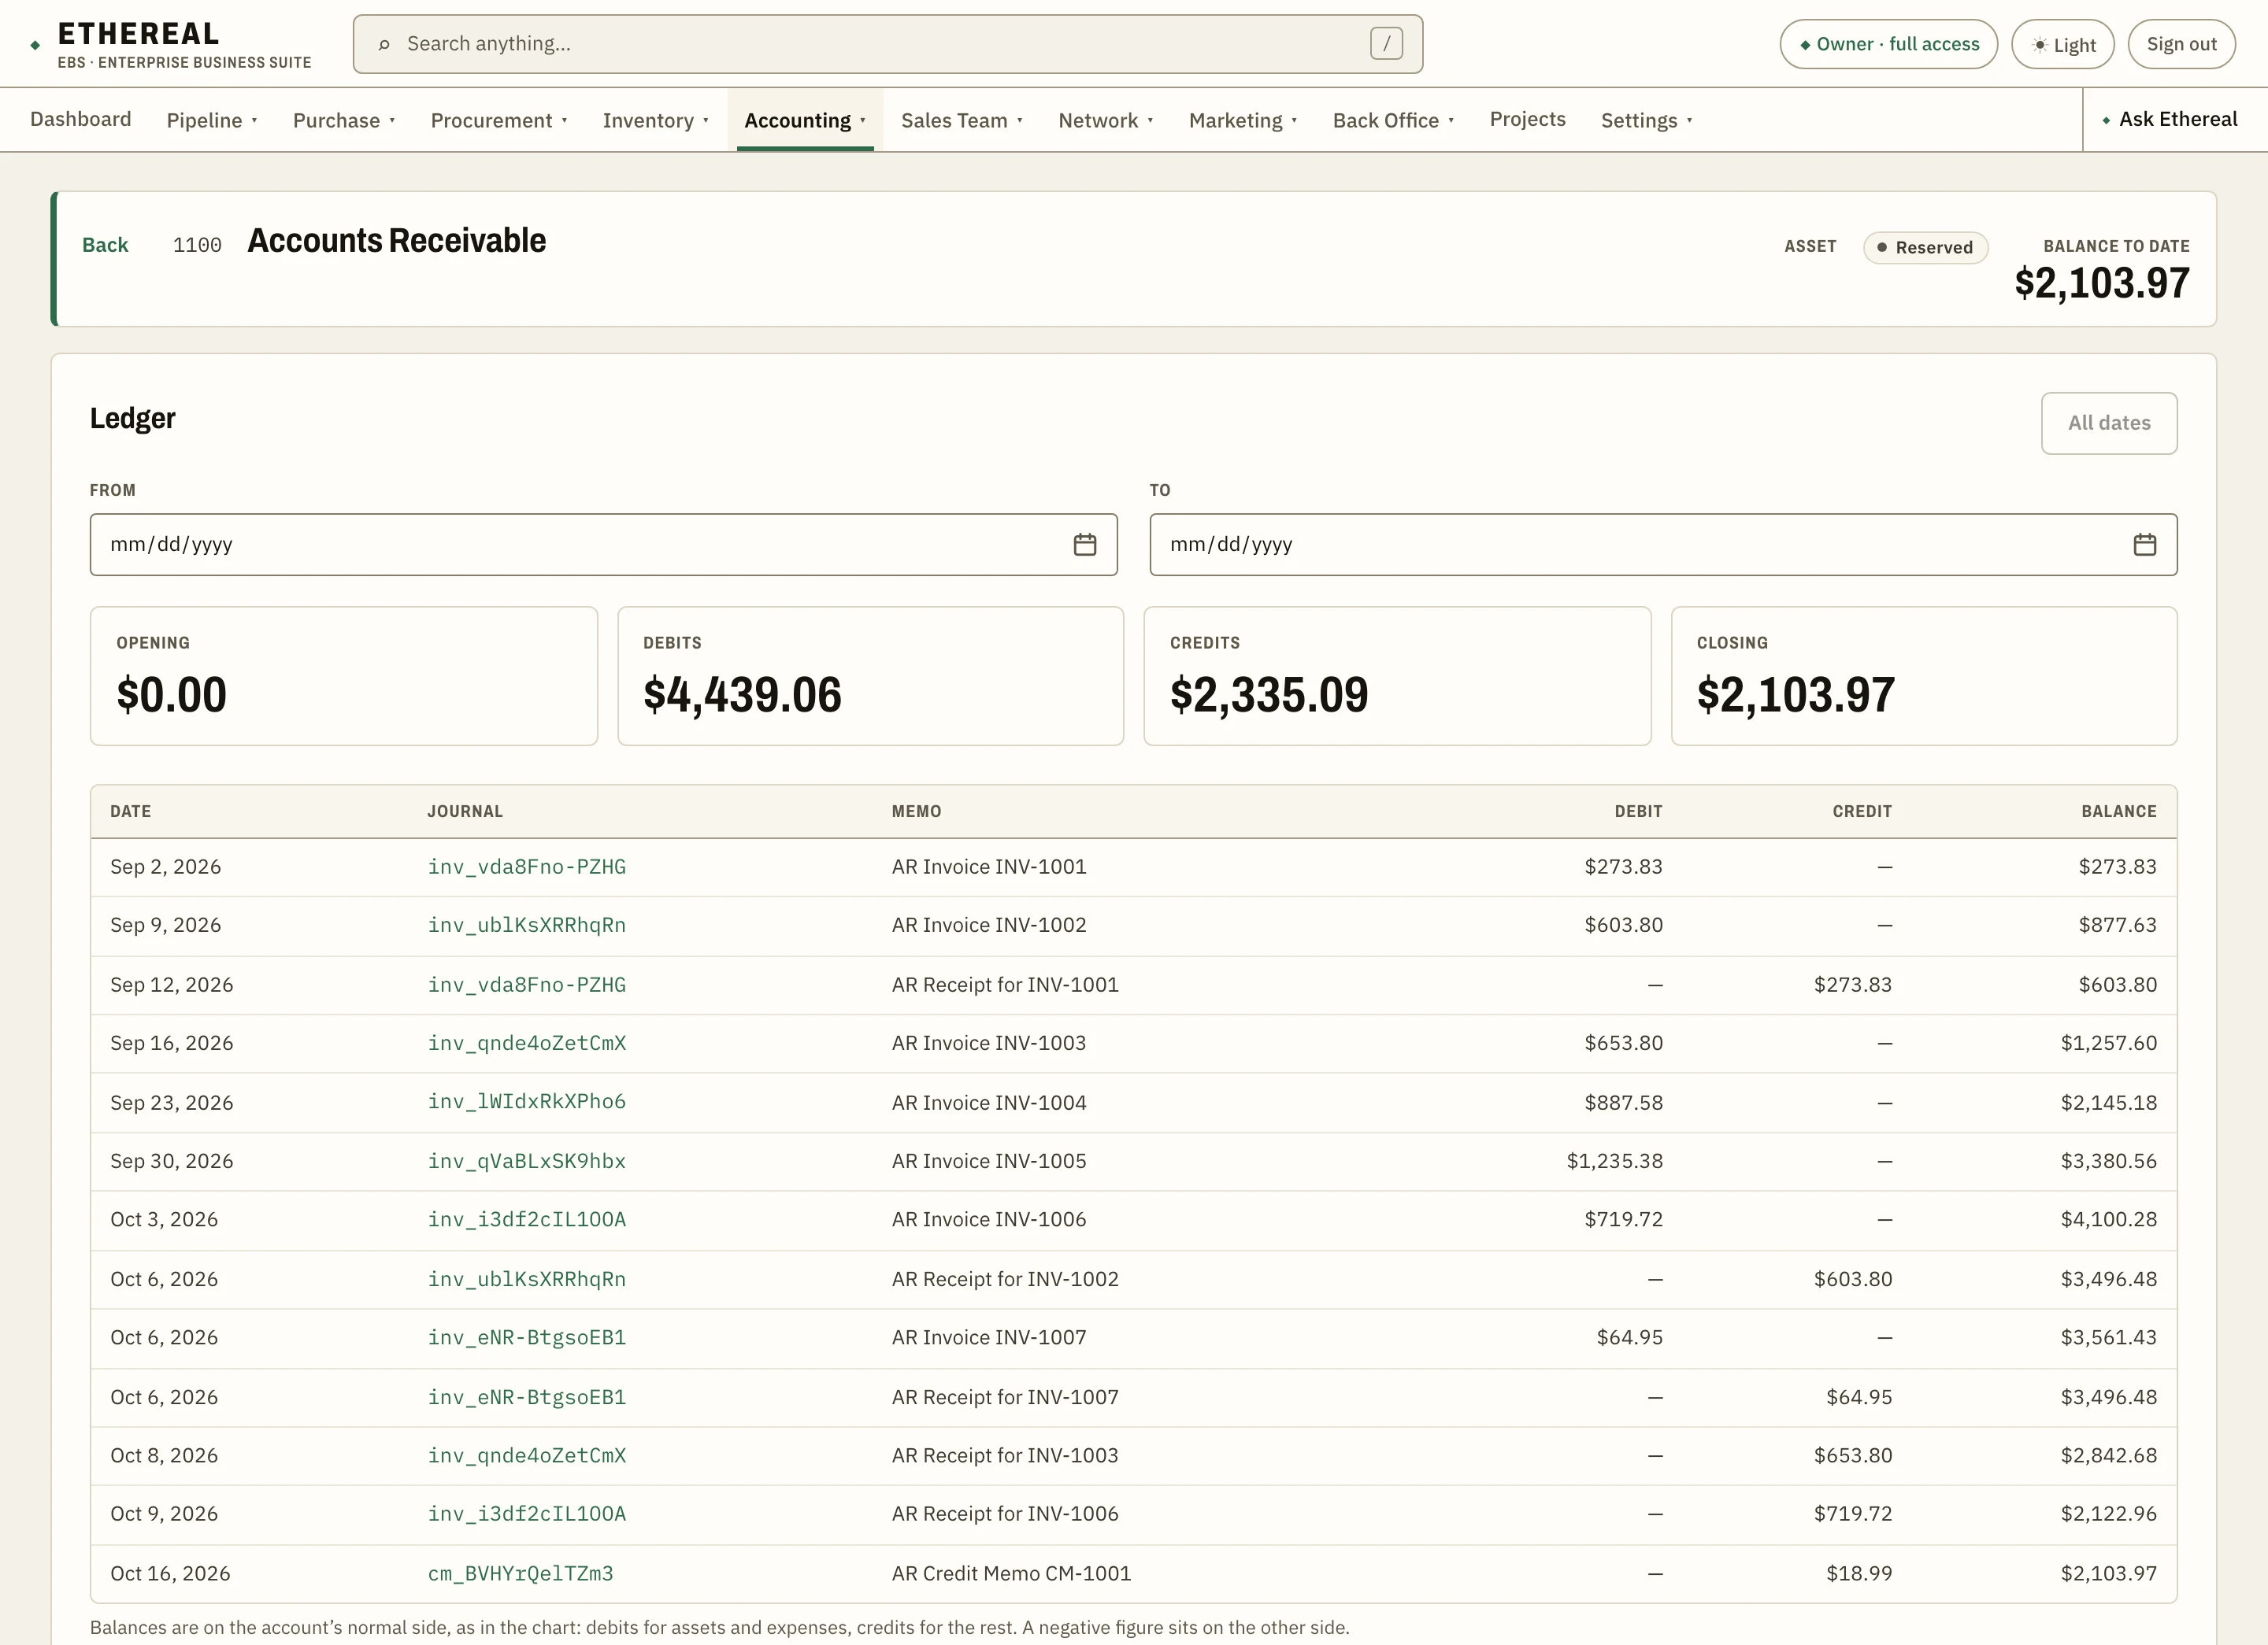Expand the Sales Team menu
Image resolution: width=2268 pixels, height=1645 pixels.
coord(962,120)
